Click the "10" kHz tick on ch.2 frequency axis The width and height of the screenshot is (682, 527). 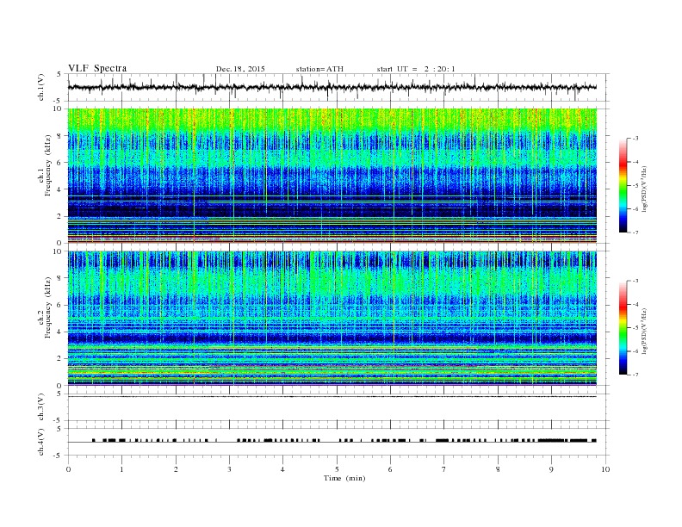[x=58, y=251]
